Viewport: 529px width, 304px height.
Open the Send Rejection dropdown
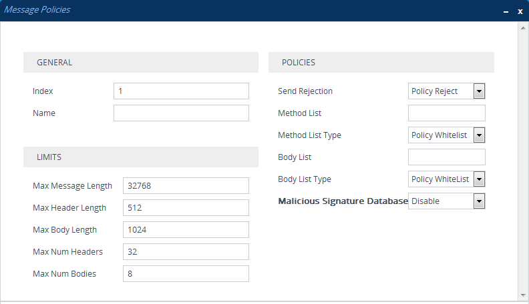pyautogui.click(x=447, y=91)
